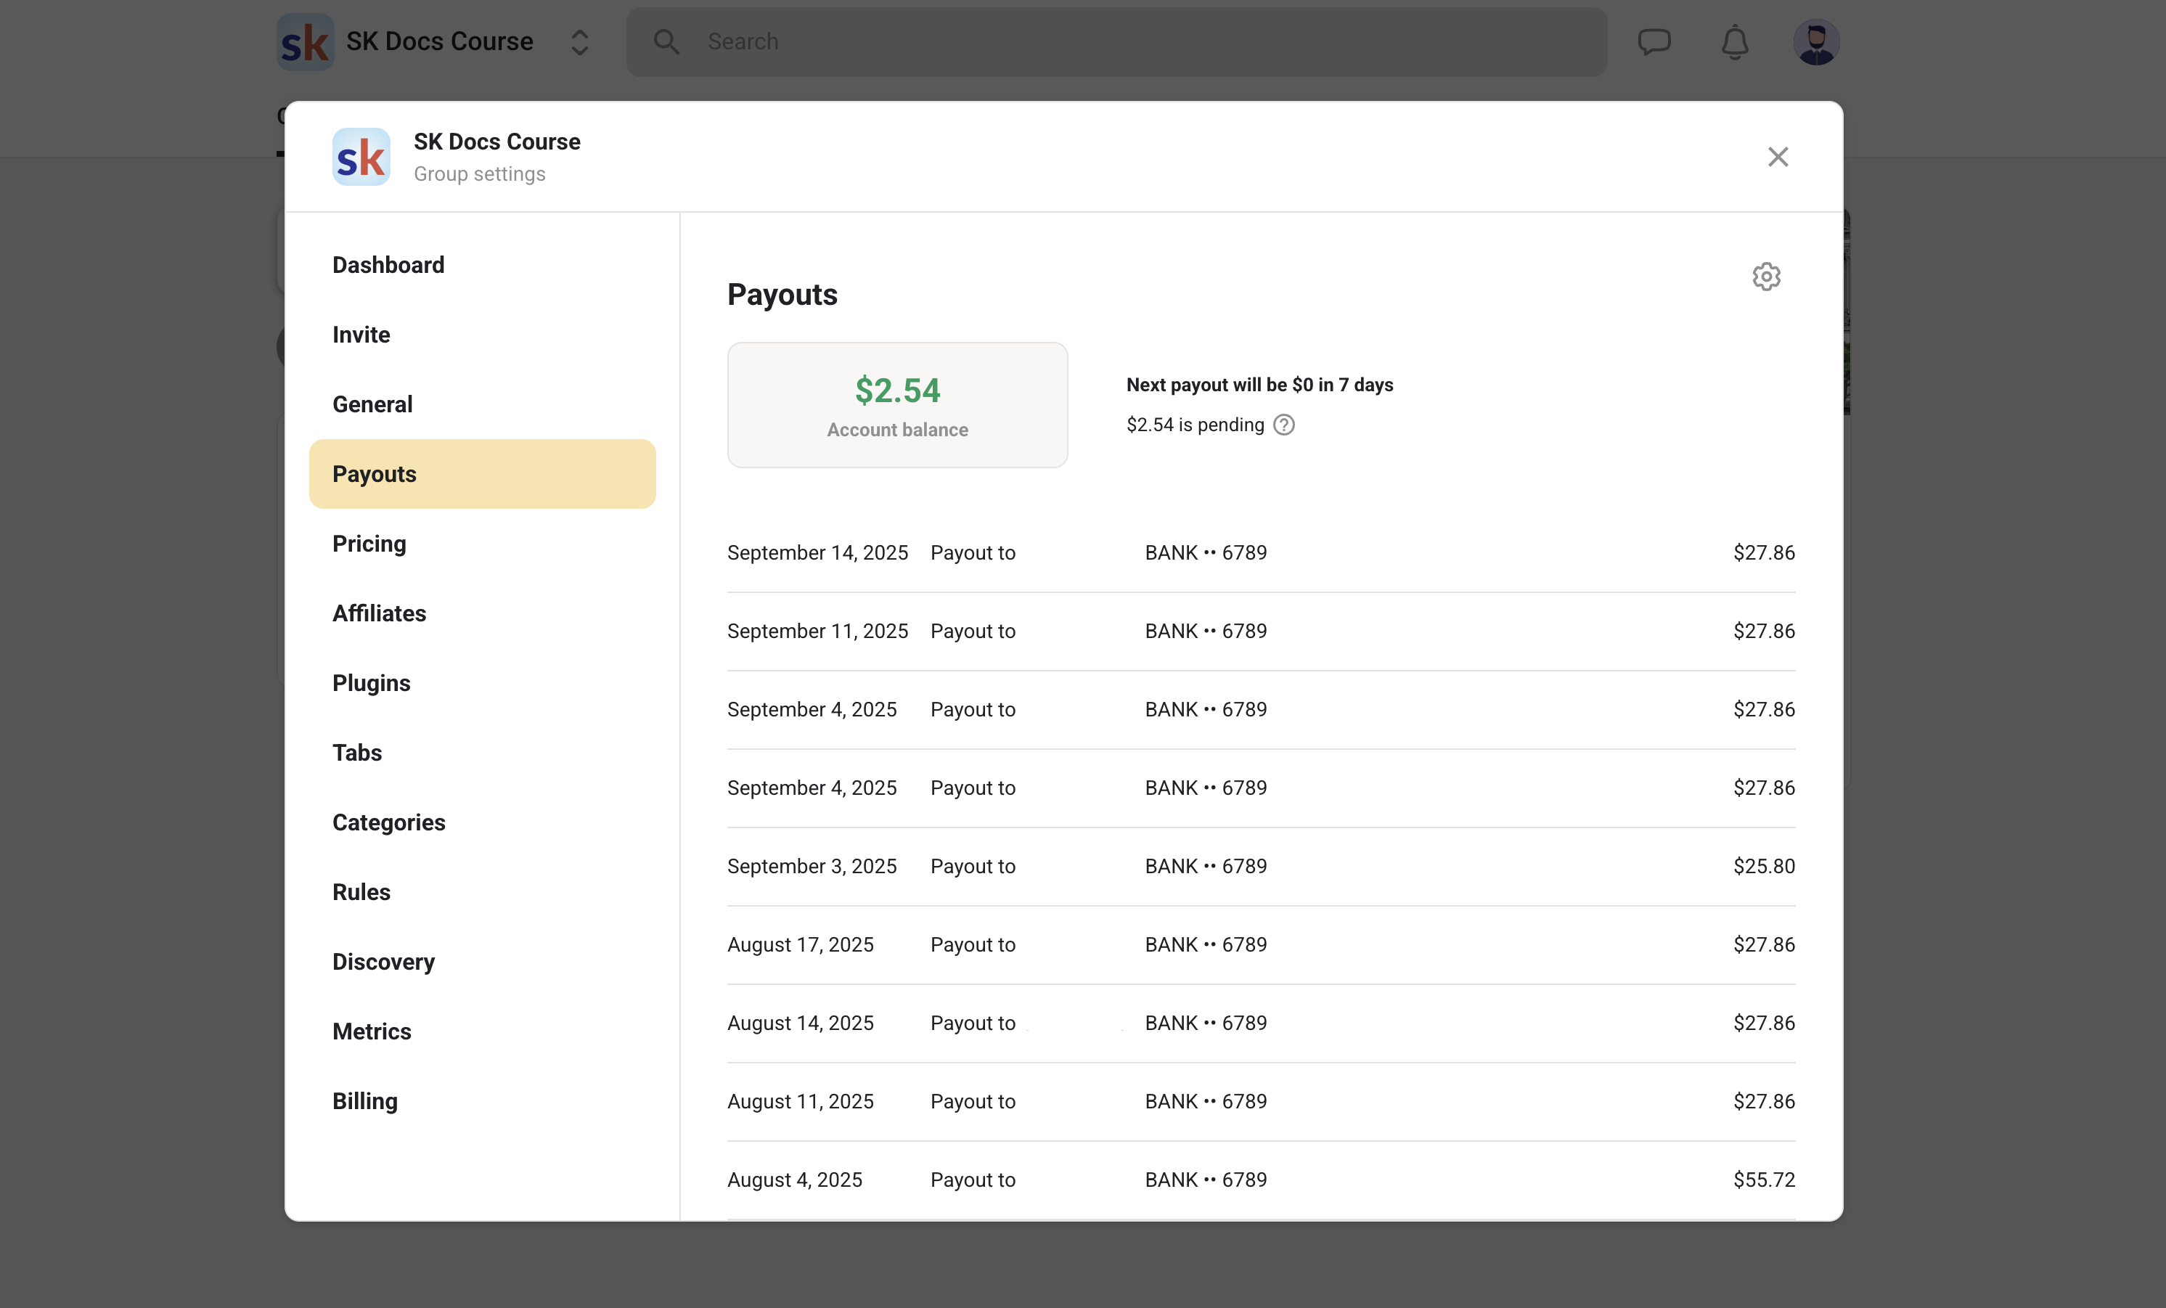Image resolution: width=2166 pixels, height=1308 pixels.
Task: Switch to the Pricing section
Action: [x=368, y=543]
